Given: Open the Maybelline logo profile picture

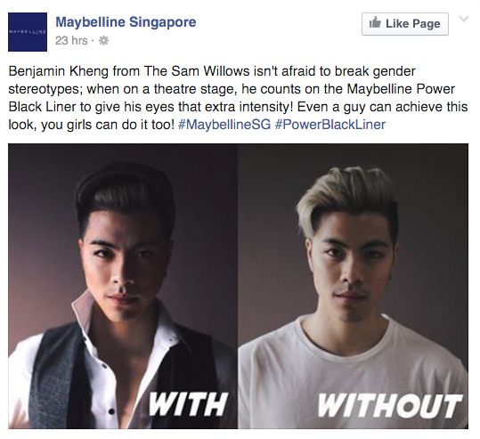Looking at the screenshot, I should 28,32.
